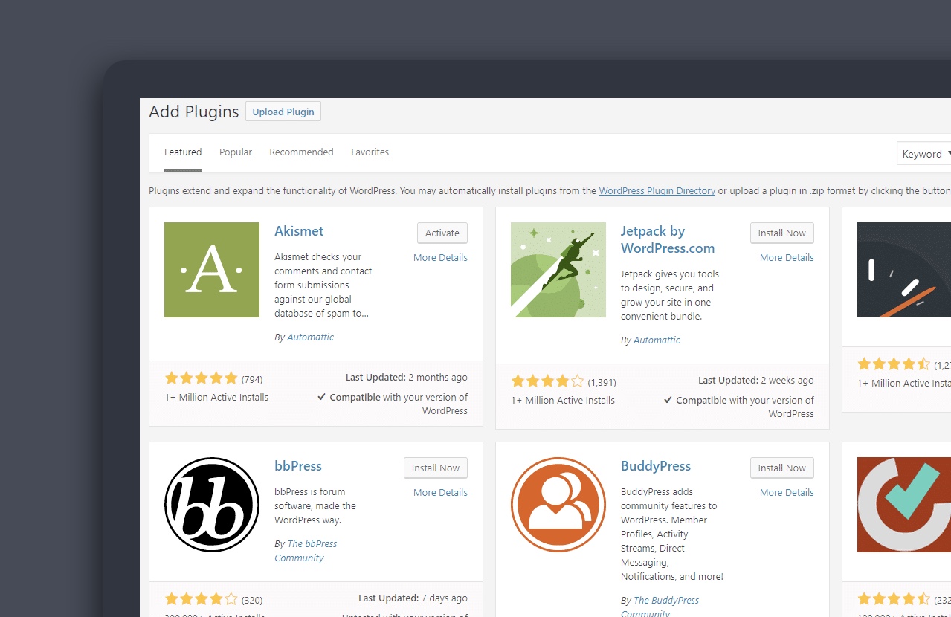The image size is (951, 617).
Task: Open the Keyword search type dropdown
Action: click(x=924, y=154)
